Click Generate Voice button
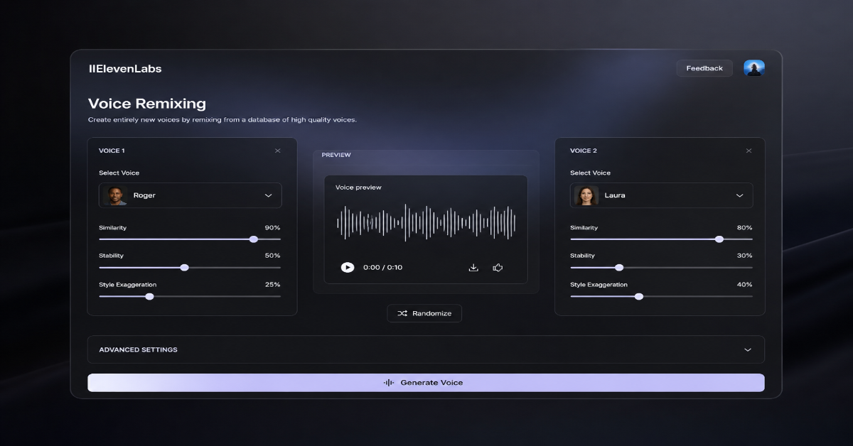The image size is (853, 446). [426, 382]
